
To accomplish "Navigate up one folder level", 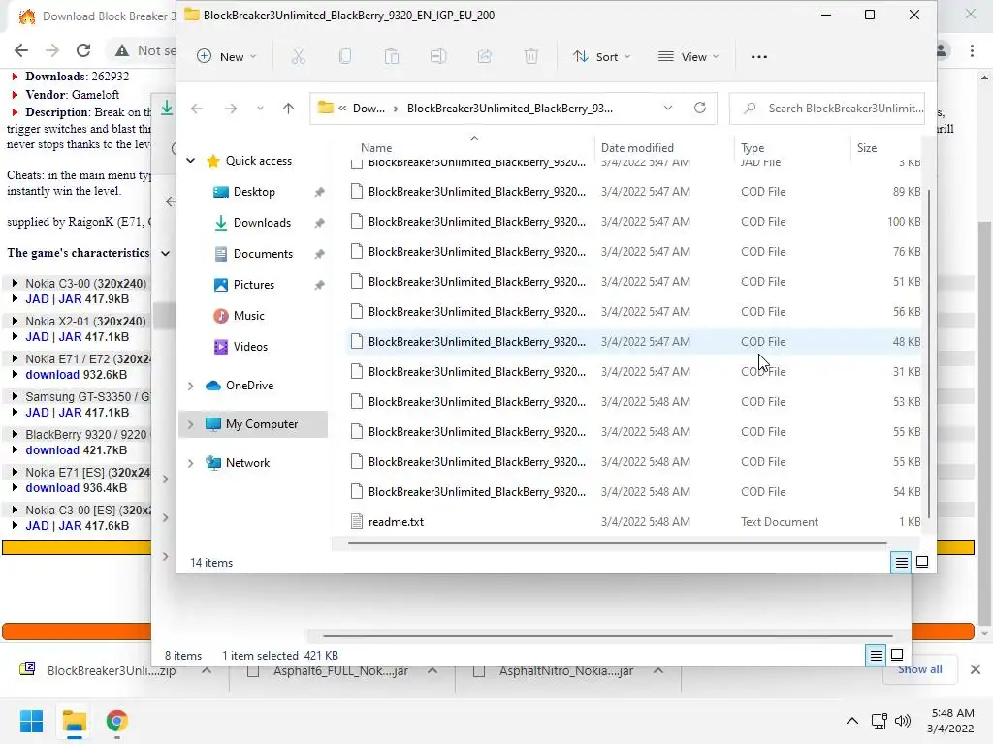I will tap(288, 108).
